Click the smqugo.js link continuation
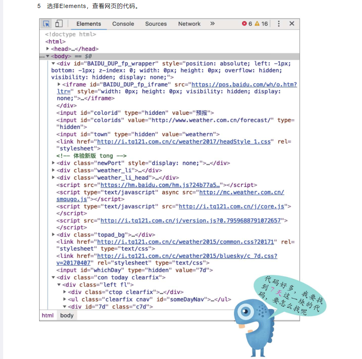 pos(72,199)
